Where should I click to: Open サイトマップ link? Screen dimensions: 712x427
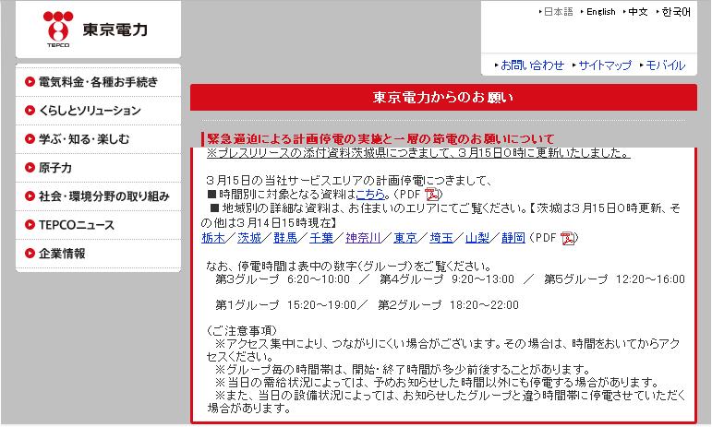(x=605, y=65)
